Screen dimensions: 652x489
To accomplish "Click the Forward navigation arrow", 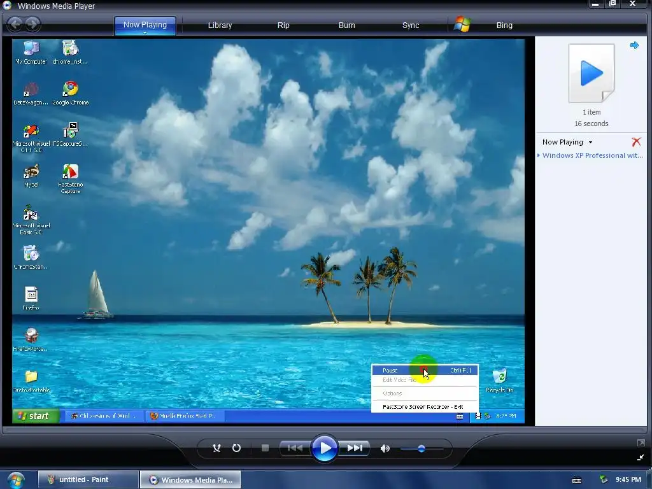I will 32,24.
